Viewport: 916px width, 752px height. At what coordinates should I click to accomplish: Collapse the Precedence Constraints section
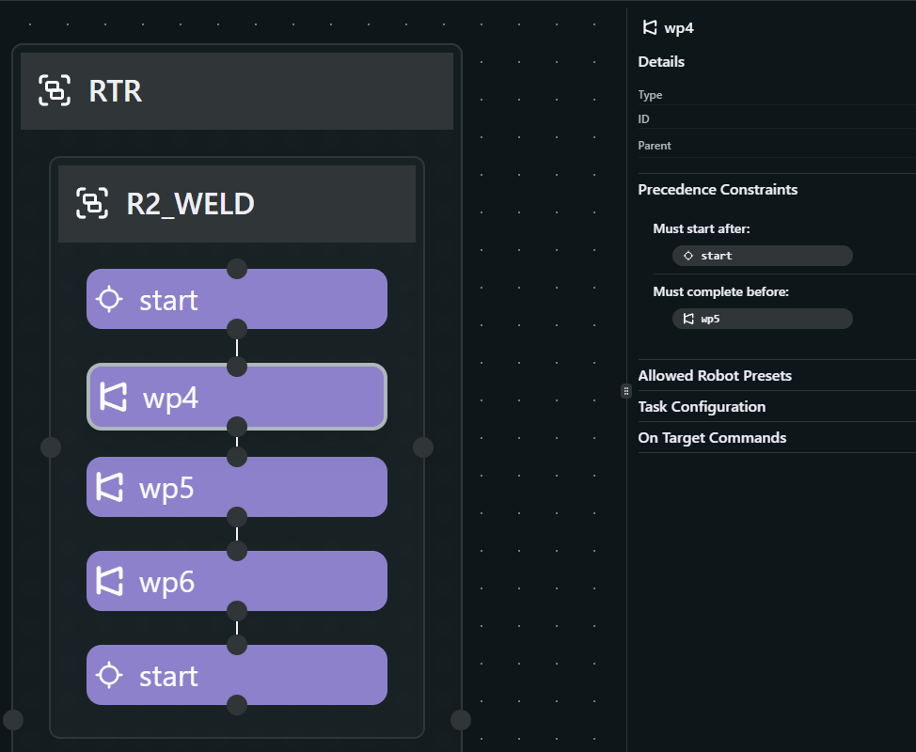point(718,190)
